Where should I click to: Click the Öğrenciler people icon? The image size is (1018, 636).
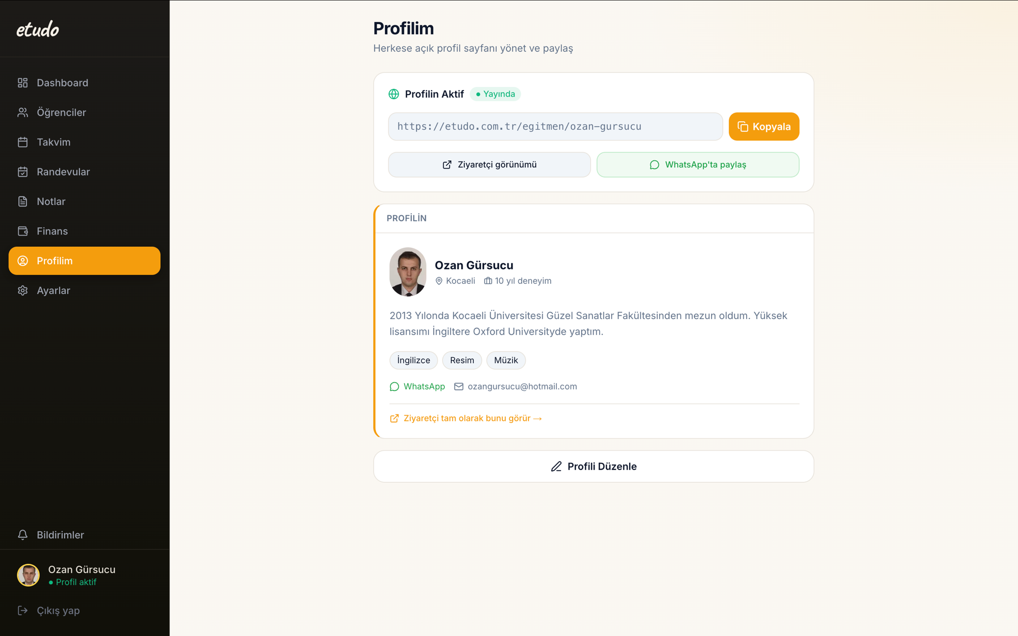click(22, 112)
